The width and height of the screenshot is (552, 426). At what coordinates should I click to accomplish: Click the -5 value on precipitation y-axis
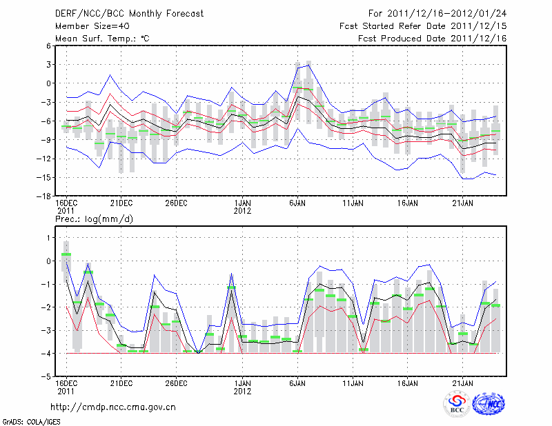point(46,377)
